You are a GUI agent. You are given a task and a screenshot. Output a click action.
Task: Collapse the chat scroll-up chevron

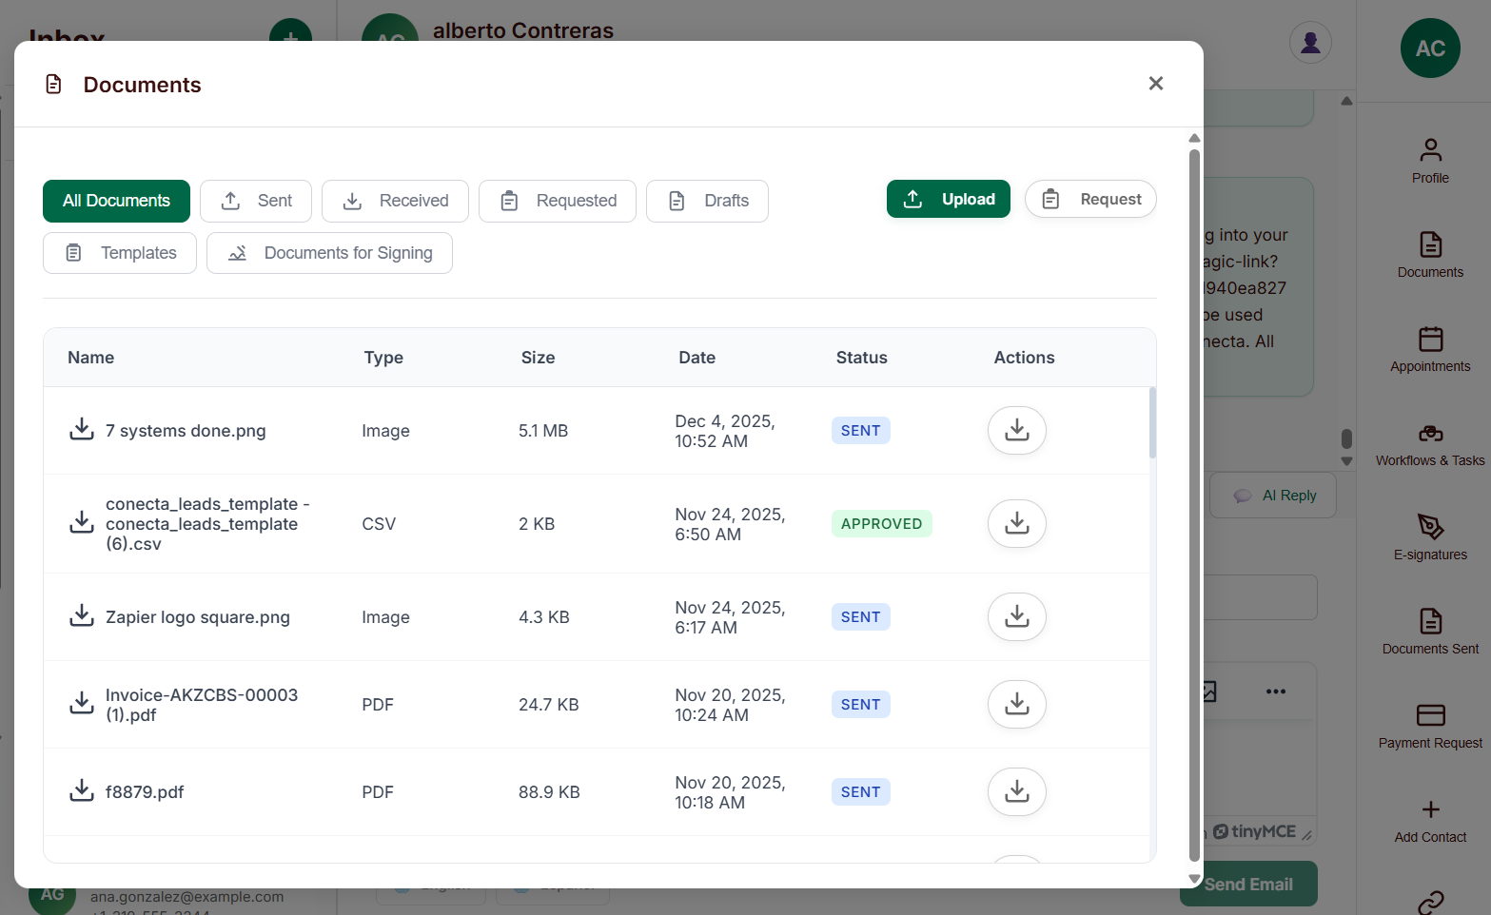pyautogui.click(x=1347, y=101)
